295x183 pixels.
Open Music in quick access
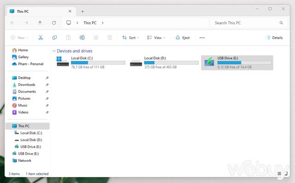click(x=20, y=105)
